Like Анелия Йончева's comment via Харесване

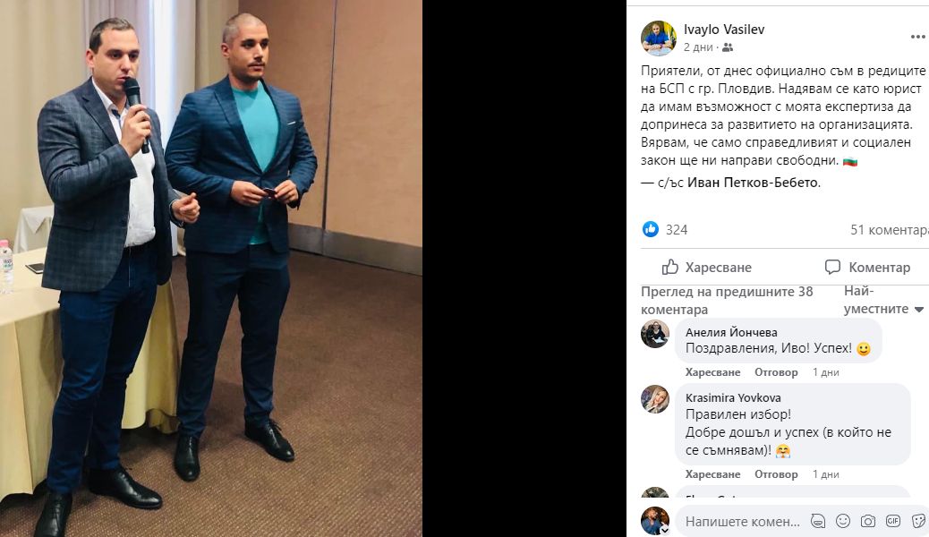tap(712, 372)
